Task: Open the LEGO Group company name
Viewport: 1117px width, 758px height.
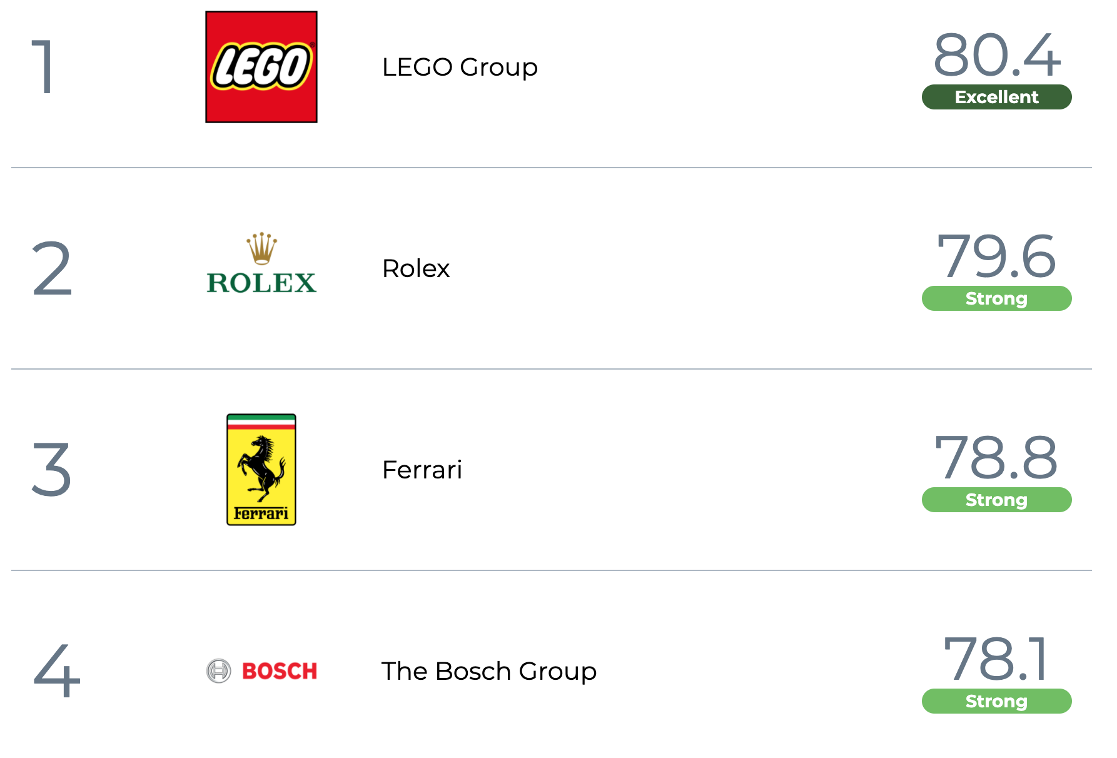Action: 460,67
